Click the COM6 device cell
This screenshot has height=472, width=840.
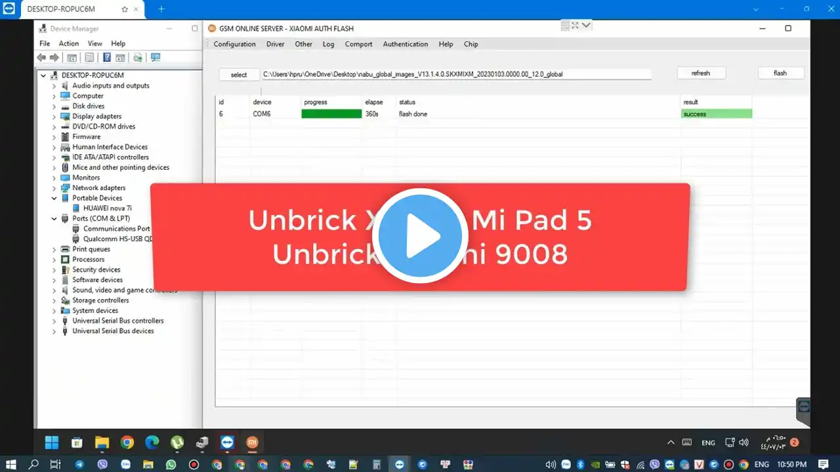coord(262,114)
